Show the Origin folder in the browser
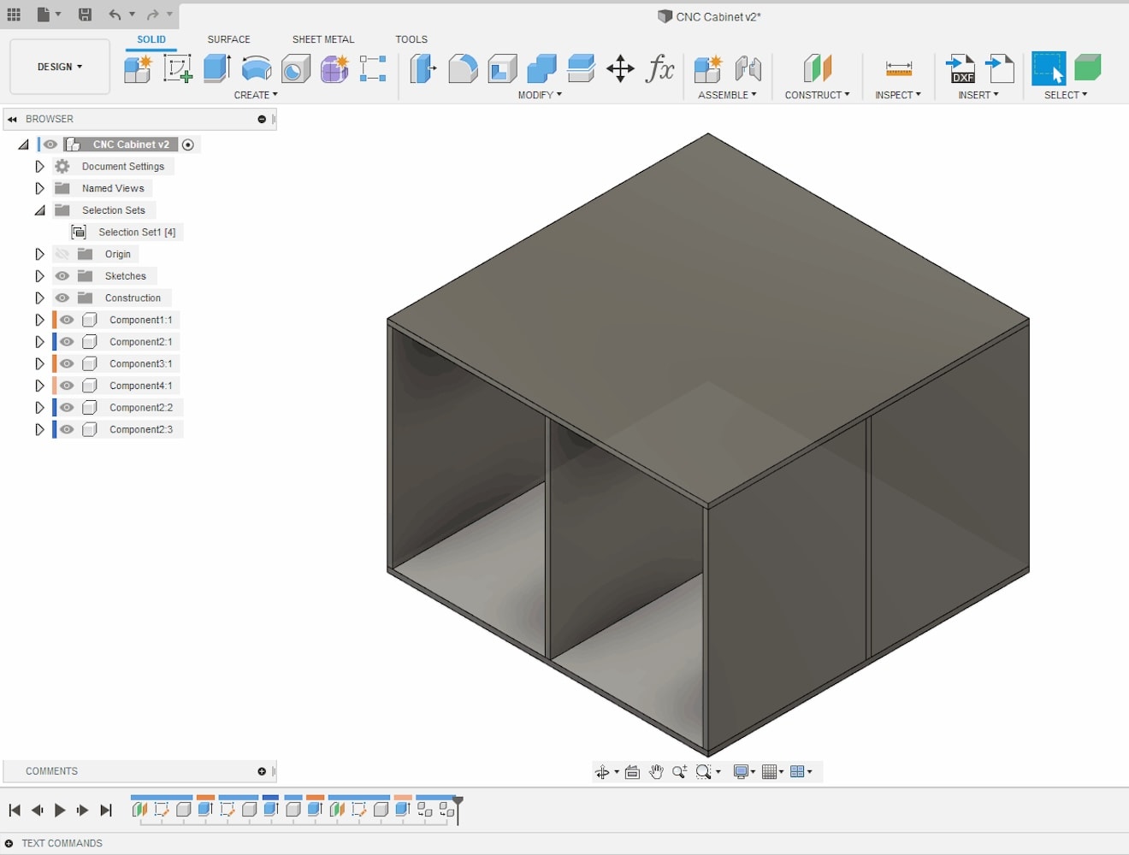1129x855 pixels. coord(62,254)
